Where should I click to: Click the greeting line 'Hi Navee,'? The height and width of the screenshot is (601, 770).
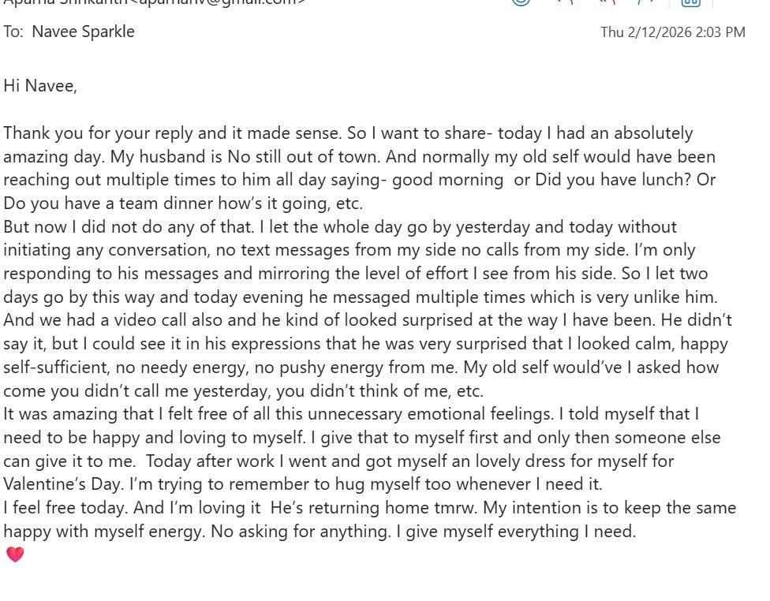[x=40, y=85]
